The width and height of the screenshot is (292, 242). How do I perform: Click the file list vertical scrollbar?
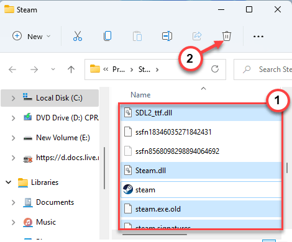(x=287, y=168)
